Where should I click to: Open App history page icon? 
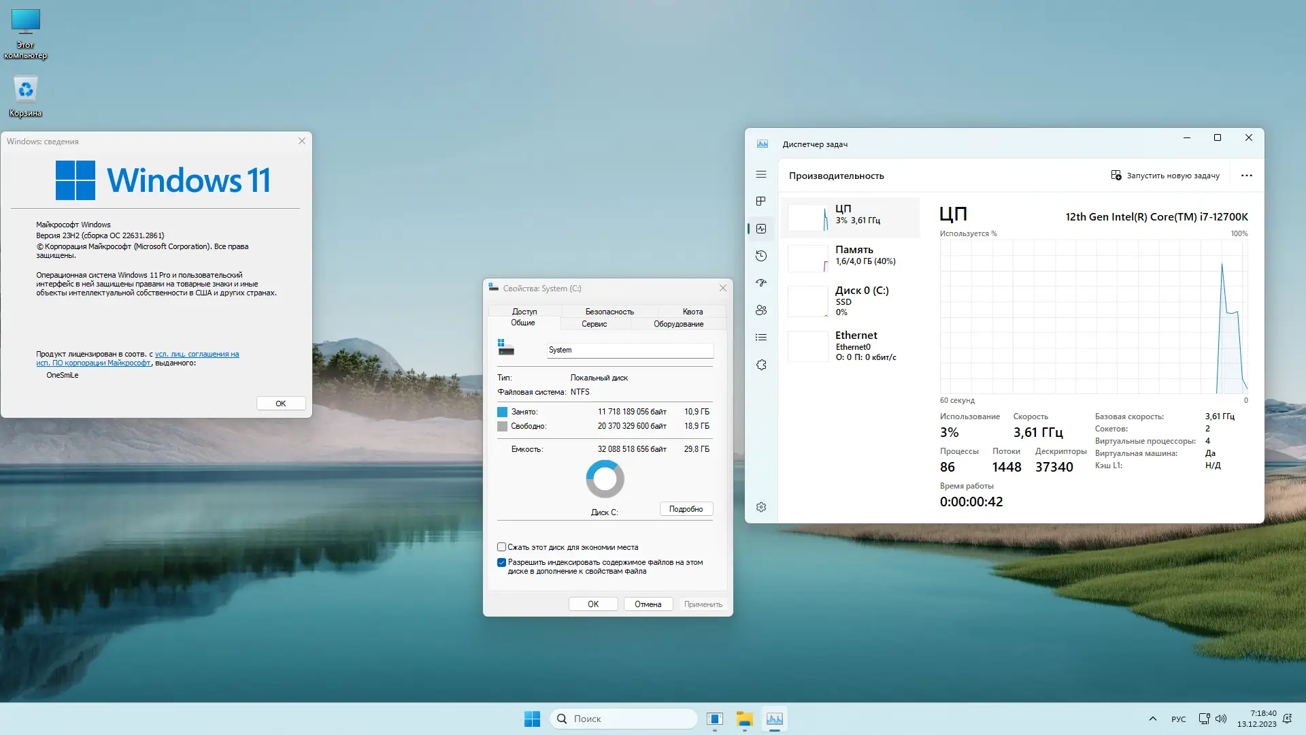click(x=761, y=256)
